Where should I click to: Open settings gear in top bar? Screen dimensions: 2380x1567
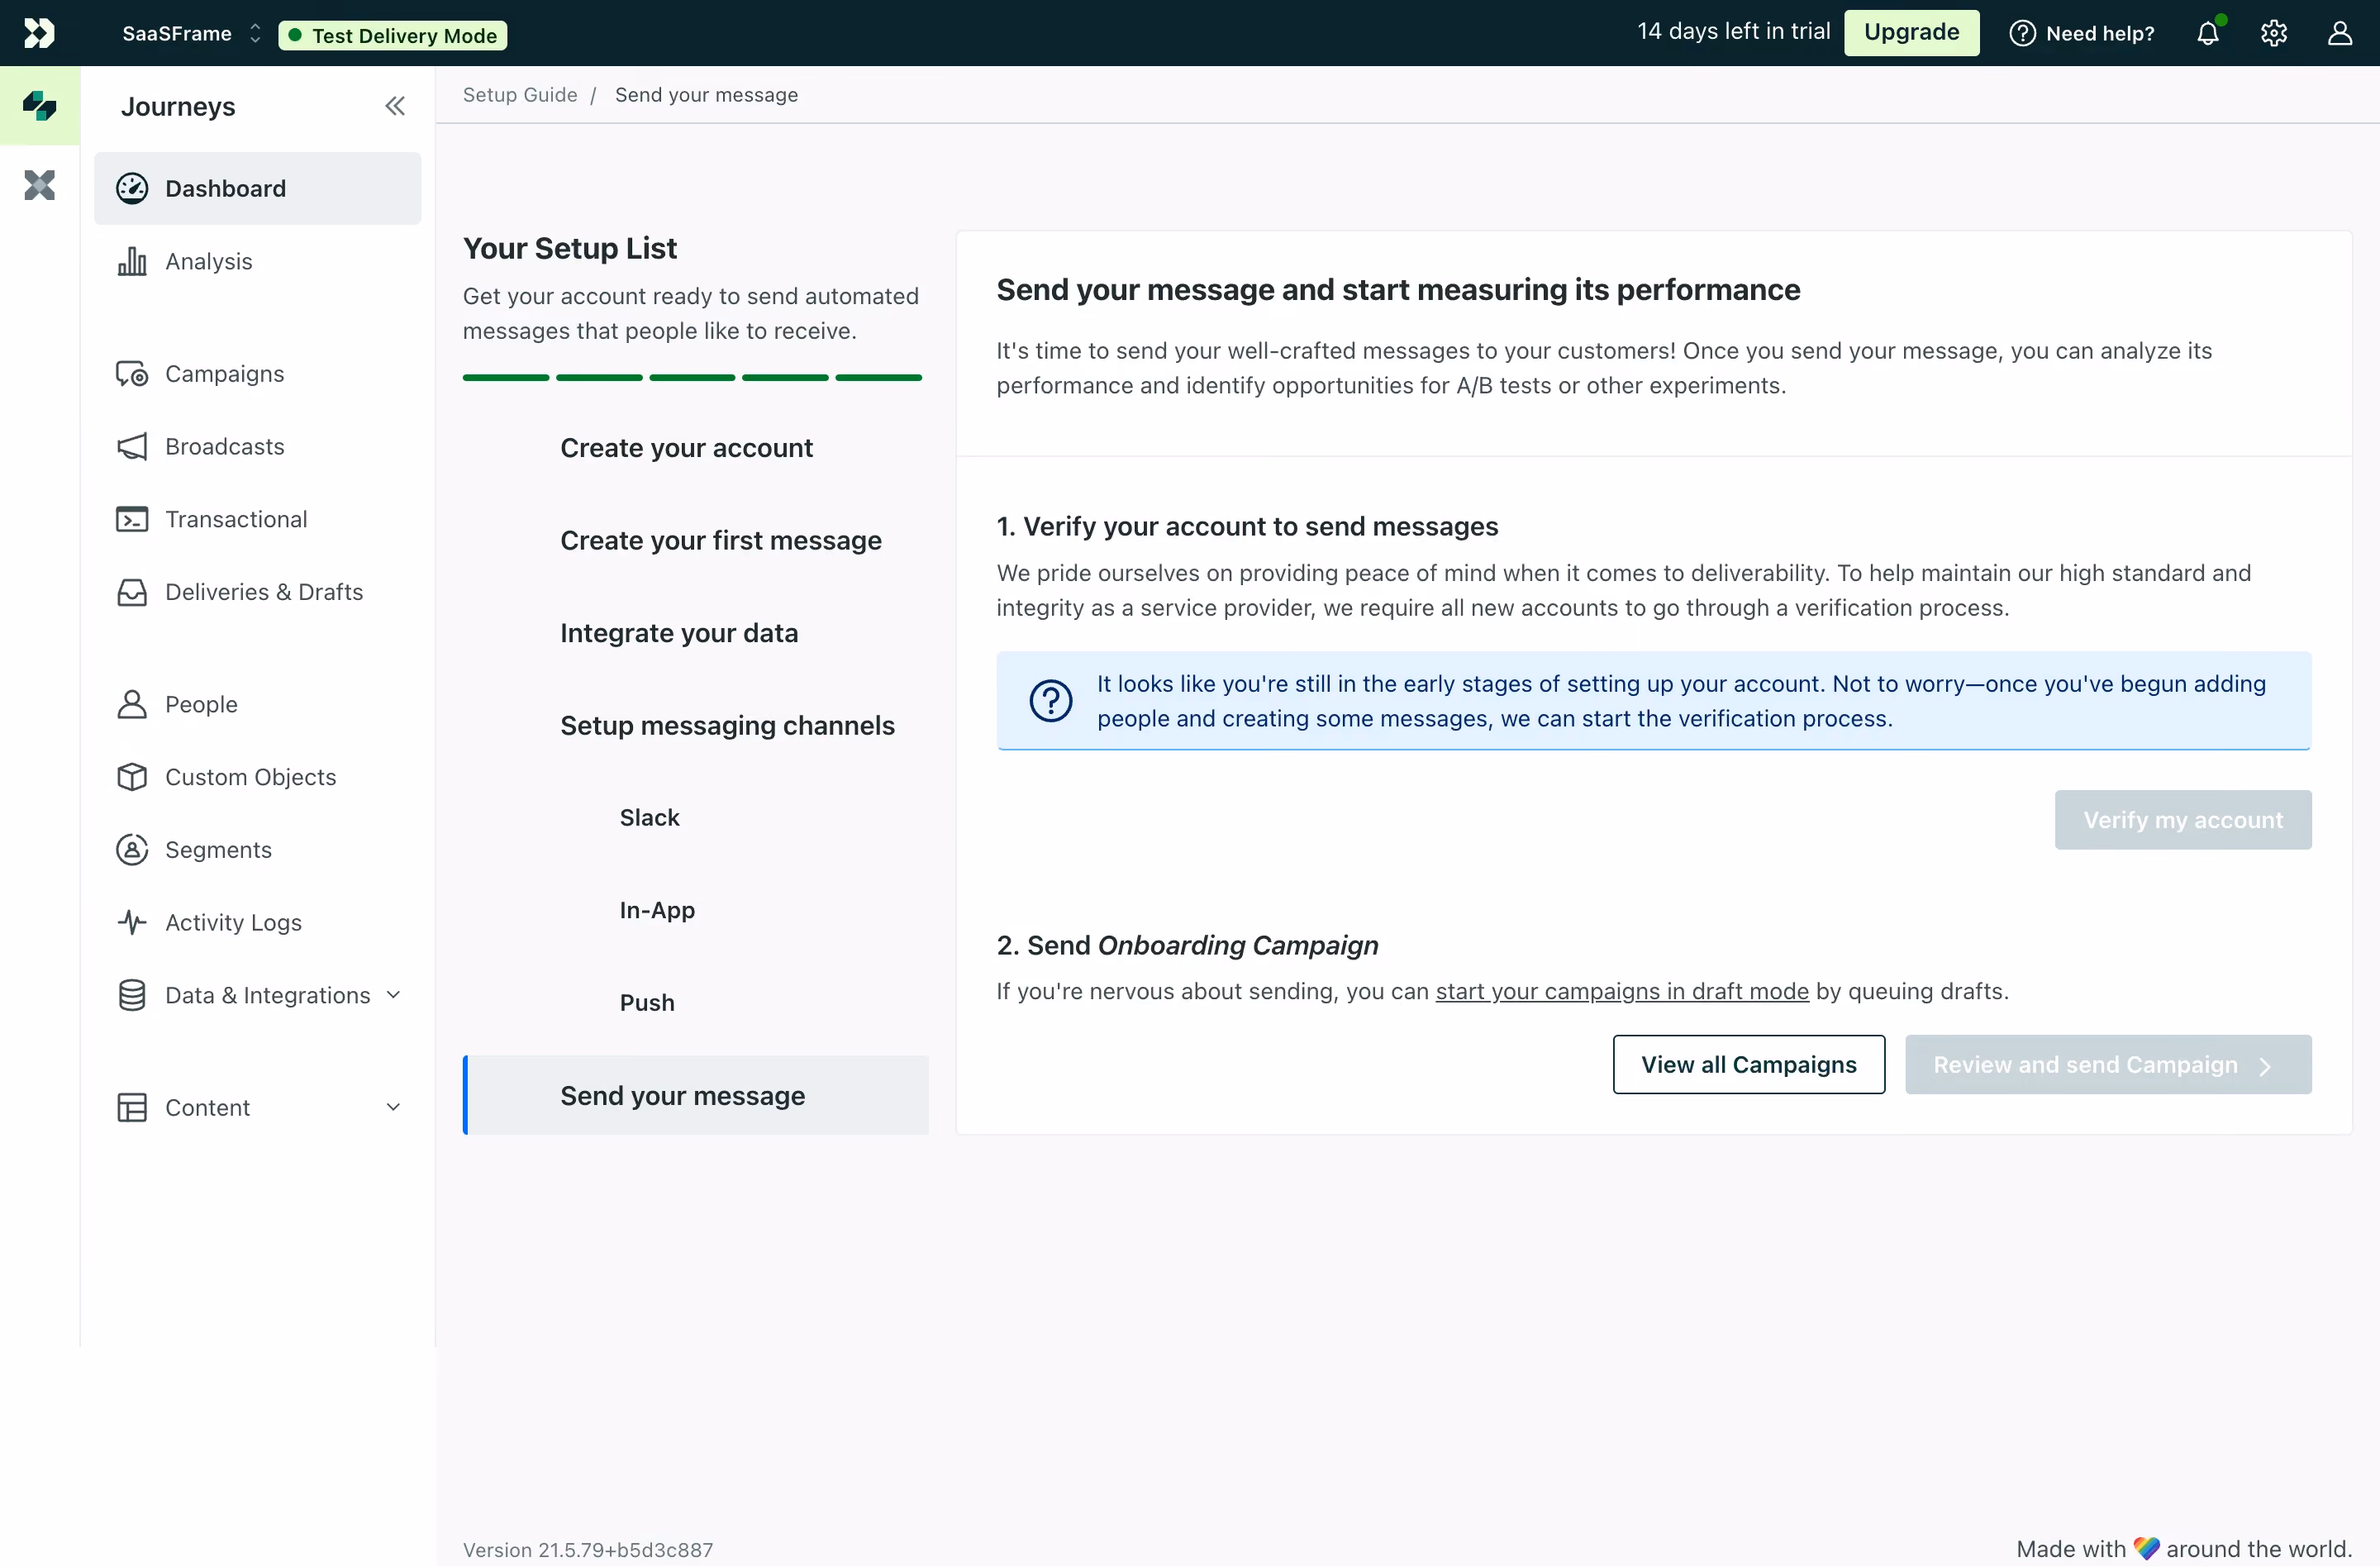(x=2274, y=33)
